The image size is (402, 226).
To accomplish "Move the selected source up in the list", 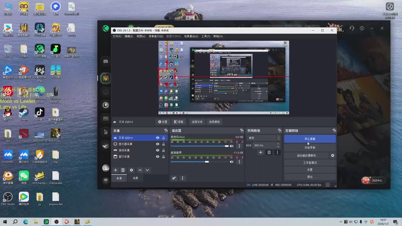I will tap(140, 170).
